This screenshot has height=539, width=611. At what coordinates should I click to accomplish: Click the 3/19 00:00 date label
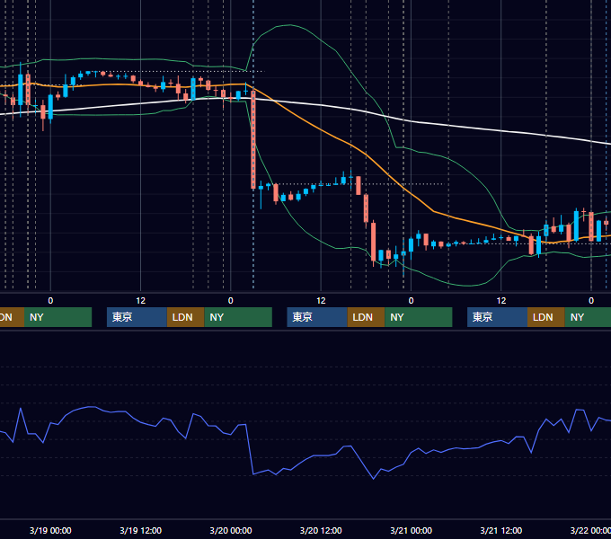[50, 530]
